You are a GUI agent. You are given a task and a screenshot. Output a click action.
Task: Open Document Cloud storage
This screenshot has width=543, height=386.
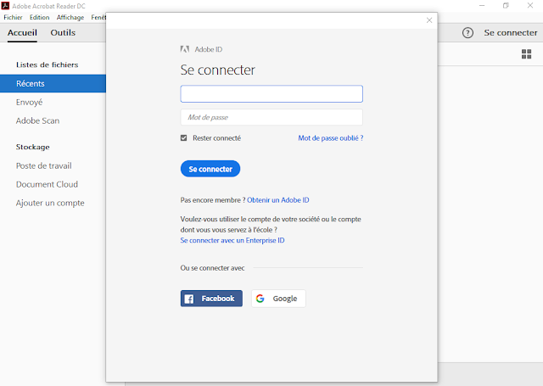pos(48,185)
